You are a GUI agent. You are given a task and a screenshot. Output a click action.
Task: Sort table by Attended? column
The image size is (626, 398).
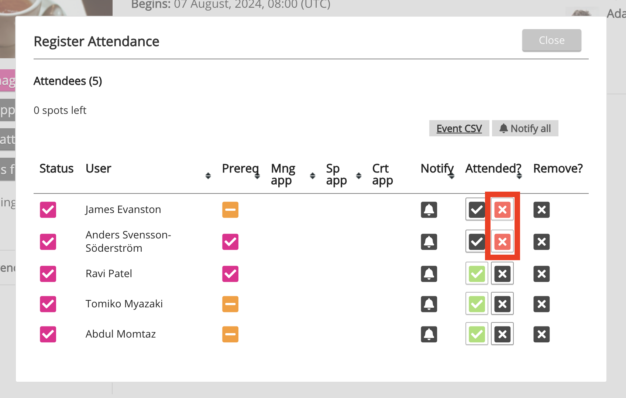pyautogui.click(x=519, y=176)
